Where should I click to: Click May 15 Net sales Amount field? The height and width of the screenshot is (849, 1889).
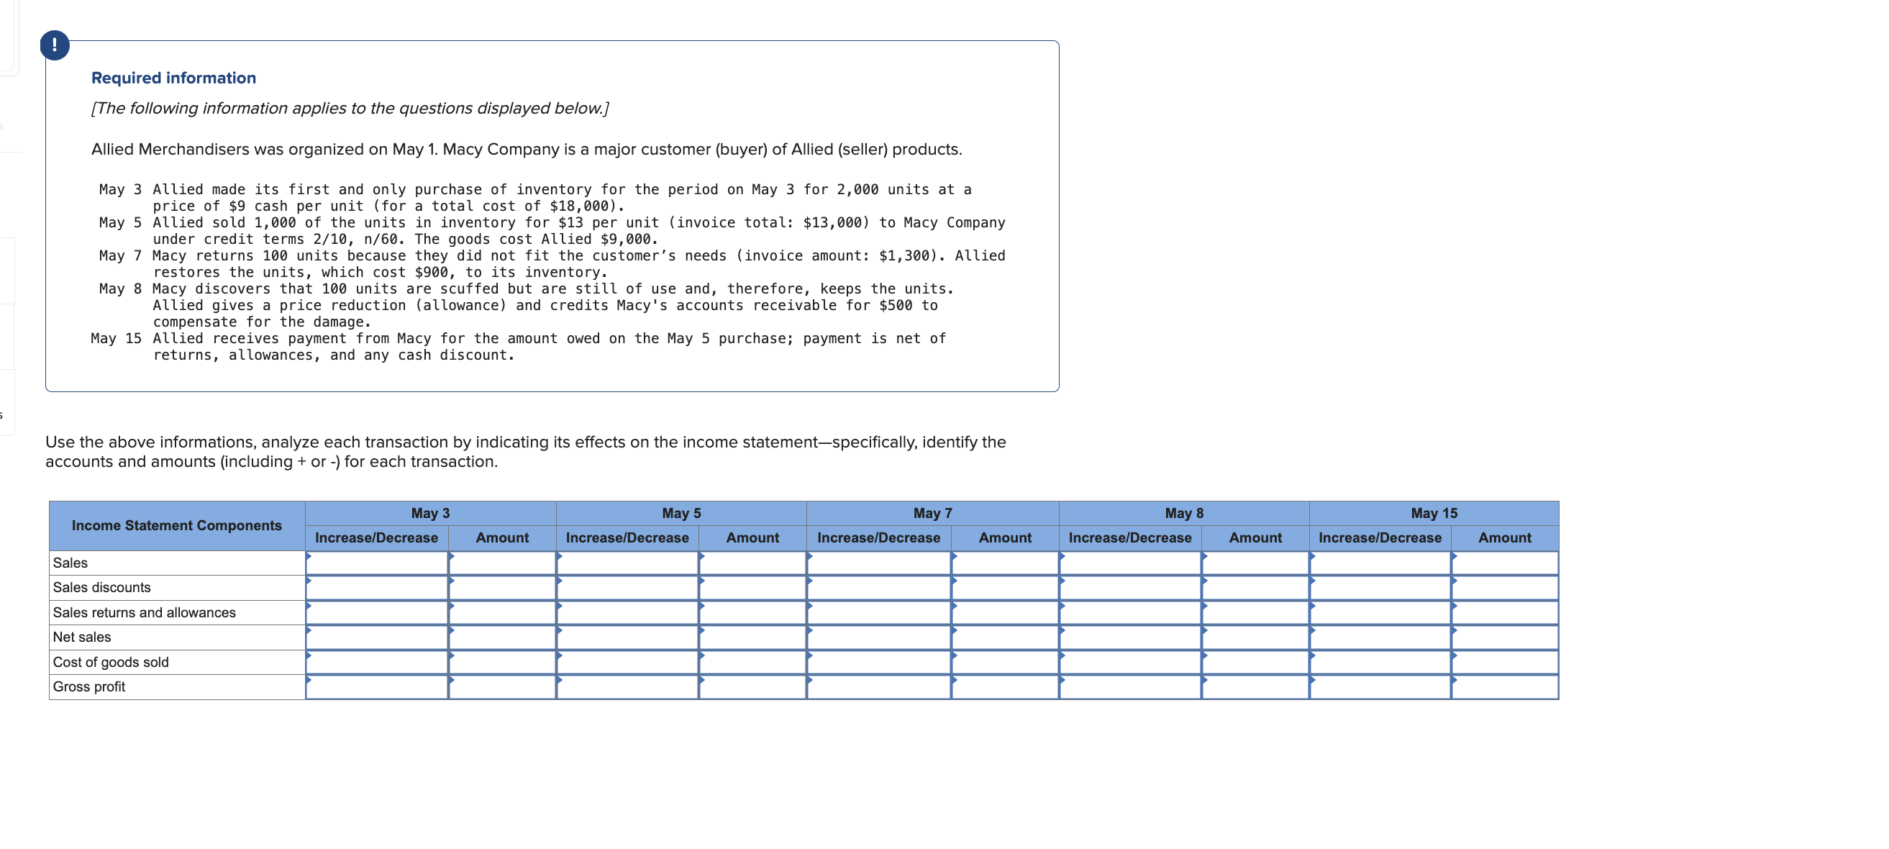1504,637
